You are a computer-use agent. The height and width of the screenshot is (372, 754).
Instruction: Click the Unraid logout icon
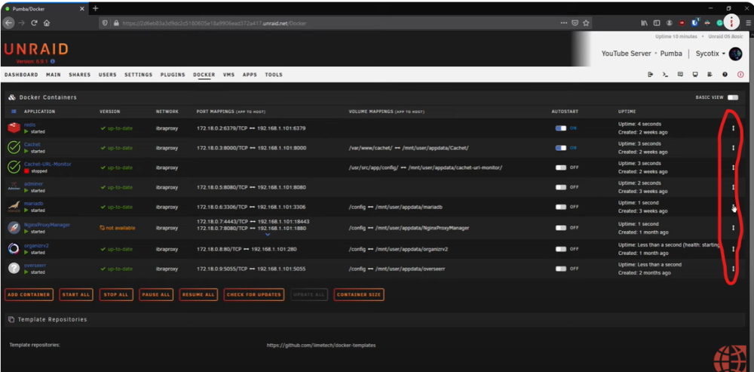(650, 75)
